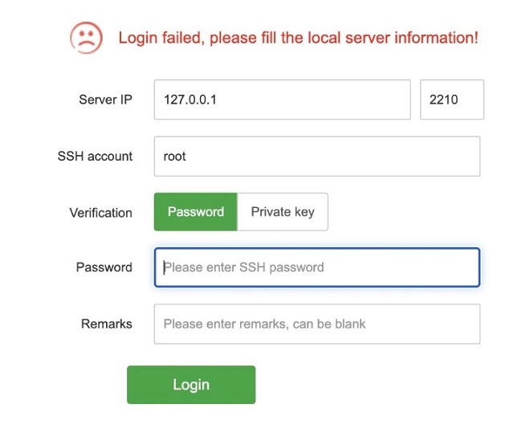Image resolution: width=522 pixels, height=428 pixels.
Task: Click the 'Remarks' label
Action: pyautogui.click(x=106, y=324)
